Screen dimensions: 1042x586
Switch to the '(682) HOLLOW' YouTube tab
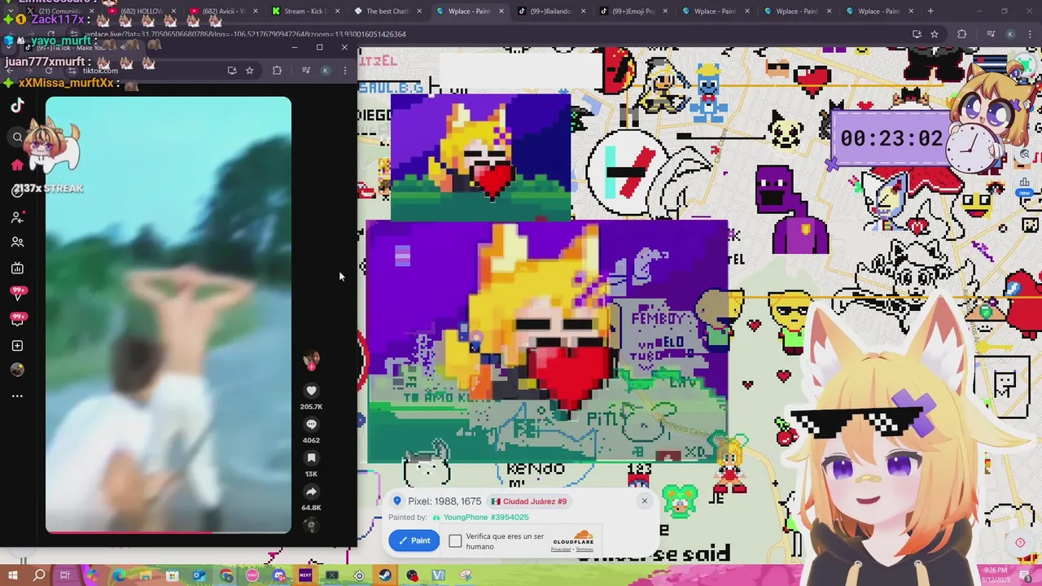[142, 11]
